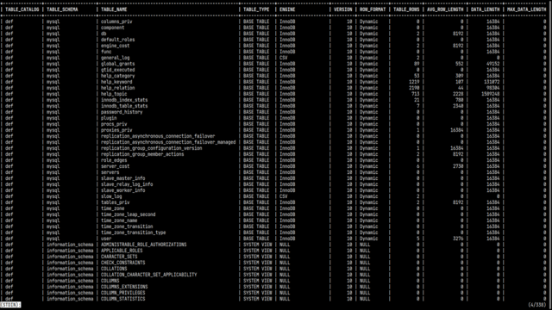Select the func table name
552x310 pixels.
tap(106, 52)
